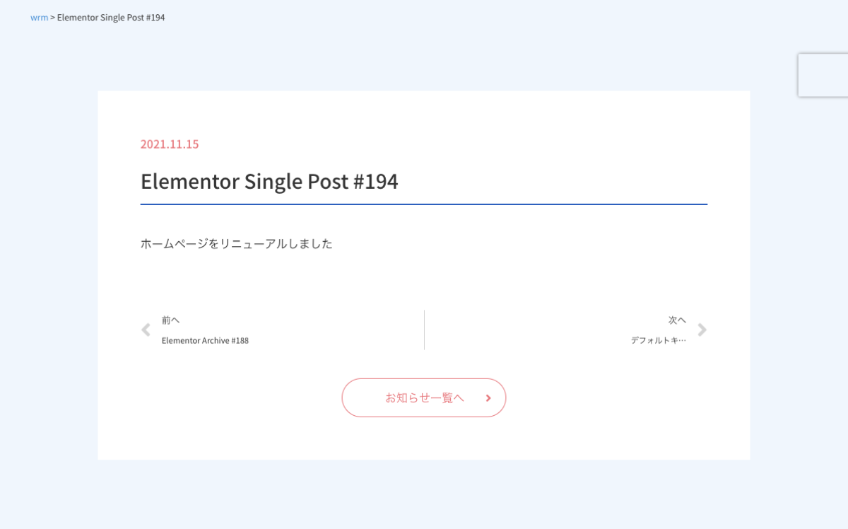The height and width of the screenshot is (529, 848).
Task: Click the 次へ next label
Action: (677, 320)
